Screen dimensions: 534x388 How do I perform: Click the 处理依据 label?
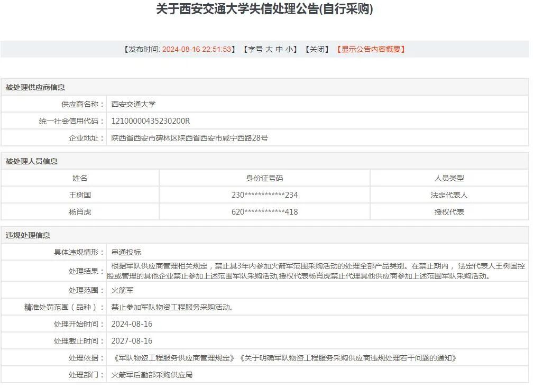86,358
